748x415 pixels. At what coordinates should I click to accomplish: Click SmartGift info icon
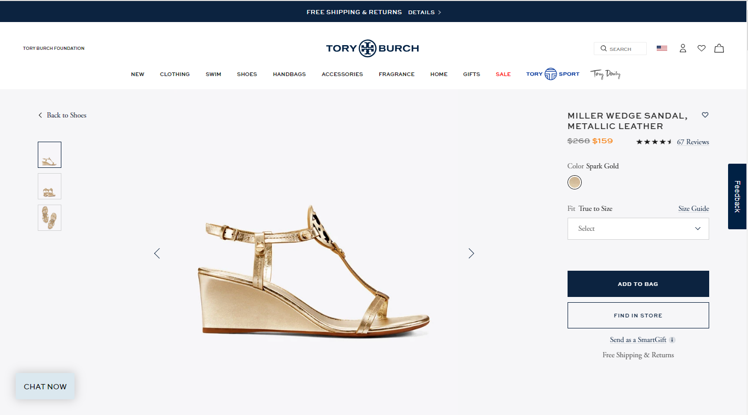coord(672,340)
